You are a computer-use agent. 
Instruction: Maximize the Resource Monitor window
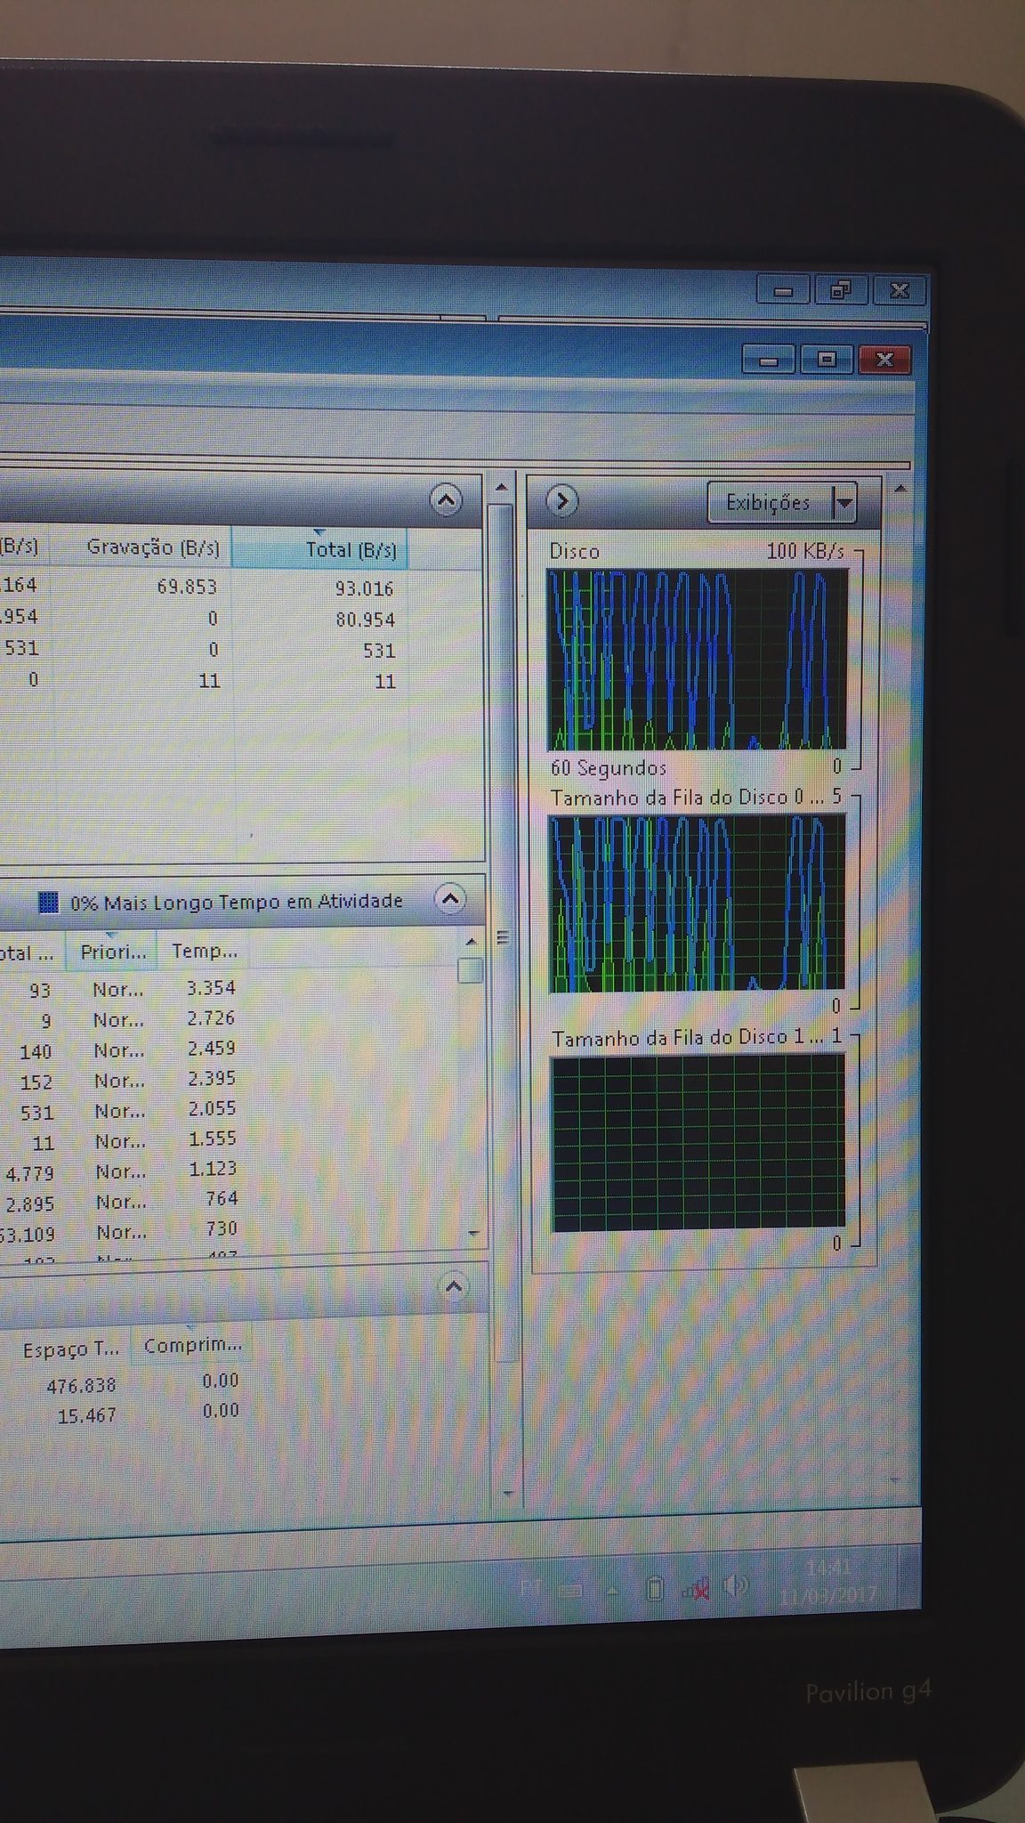[x=827, y=360]
